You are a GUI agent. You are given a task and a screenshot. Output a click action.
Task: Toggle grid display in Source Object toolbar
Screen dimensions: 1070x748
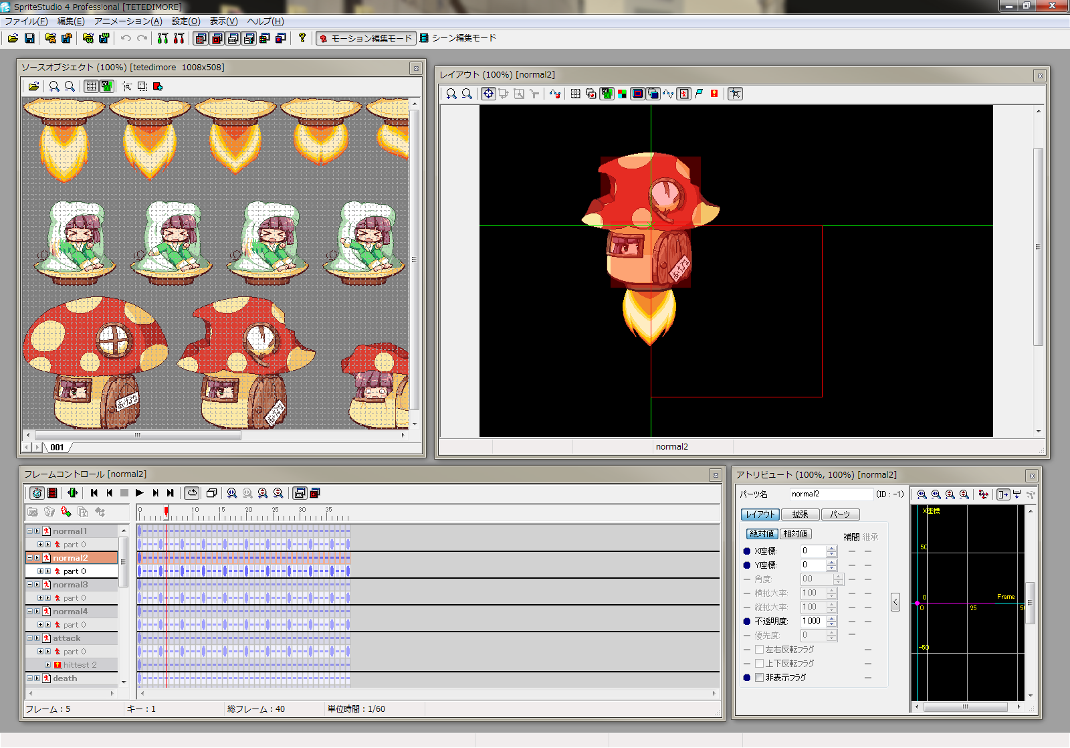click(91, 86)
